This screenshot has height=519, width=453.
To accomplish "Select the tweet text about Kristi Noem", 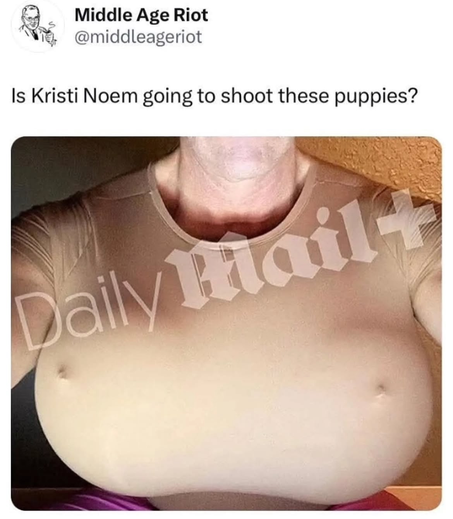I will click(x=215, y=97).
